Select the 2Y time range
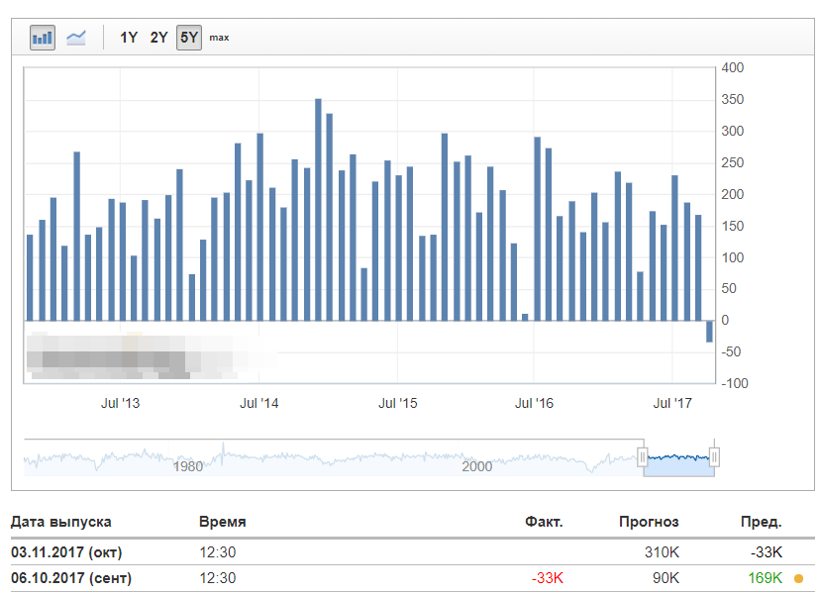This screenshot has width=820, height=594. point(158,38)
